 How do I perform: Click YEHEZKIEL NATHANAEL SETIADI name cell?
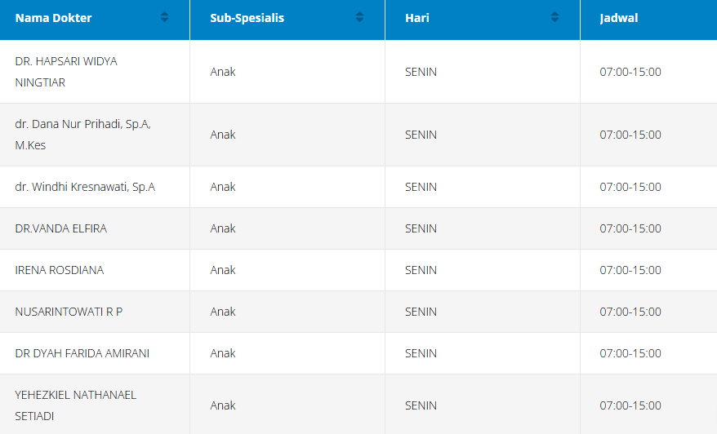coord(76,405)
